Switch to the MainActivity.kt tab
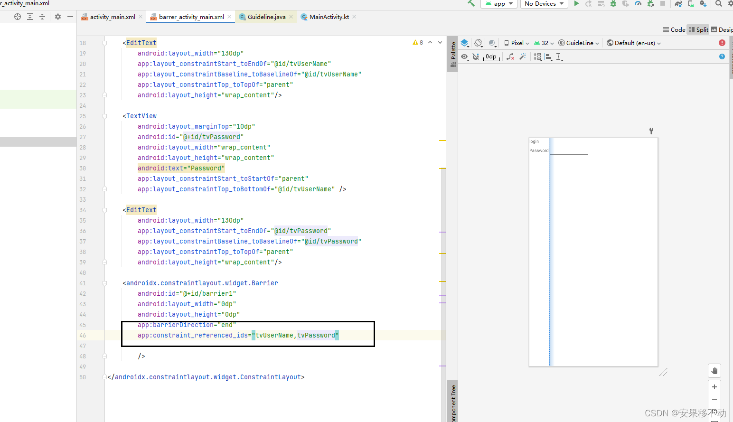733x422 pixels. [x=330, y=16]
